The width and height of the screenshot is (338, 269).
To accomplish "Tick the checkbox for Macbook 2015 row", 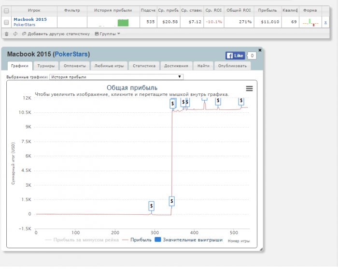I will click(x=6, y=22).
